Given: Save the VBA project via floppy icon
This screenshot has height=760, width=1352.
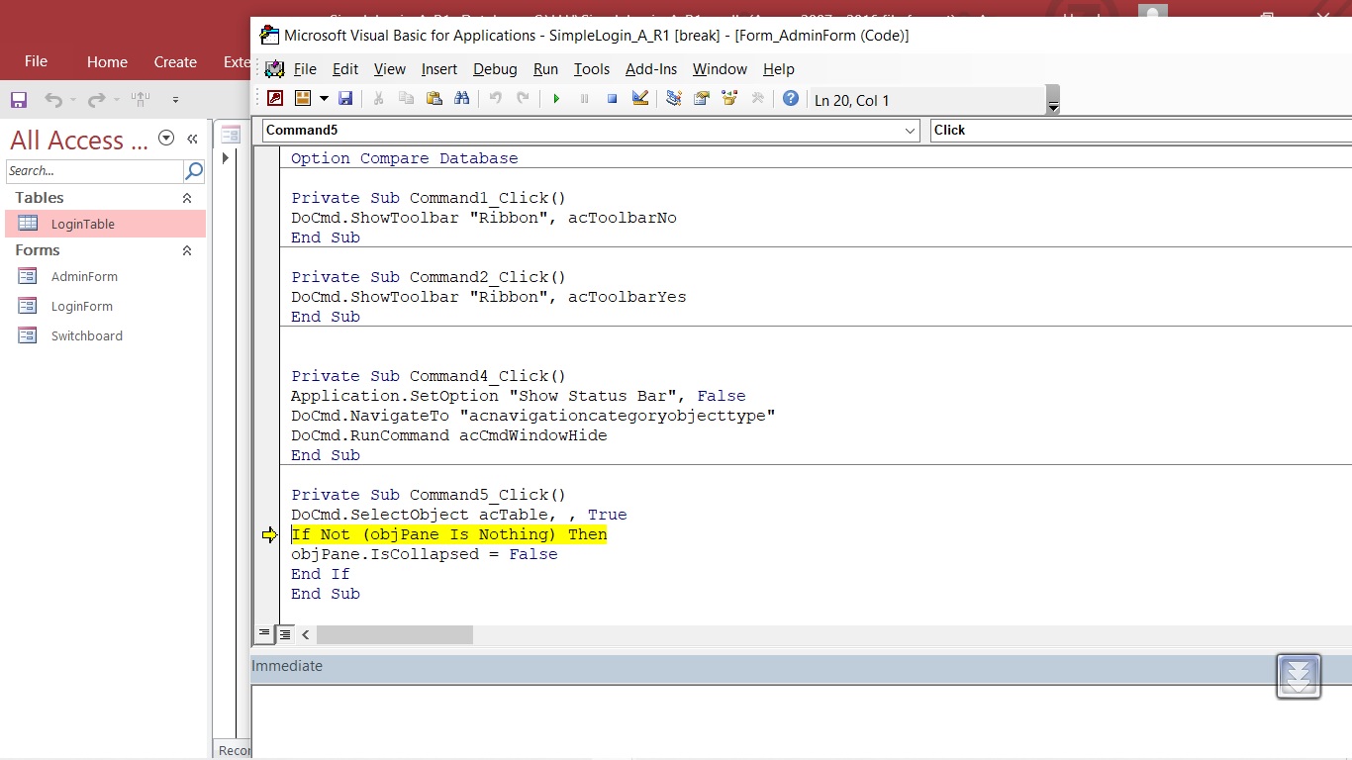Looking at the screenshot, I should point(345,98).
